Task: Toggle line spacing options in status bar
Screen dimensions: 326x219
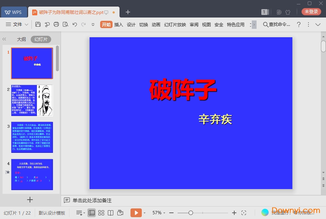Action: point(79,212)
